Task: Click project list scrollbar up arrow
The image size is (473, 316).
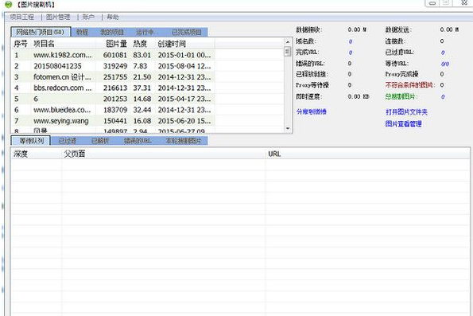Action: click(x=288, y=42)
